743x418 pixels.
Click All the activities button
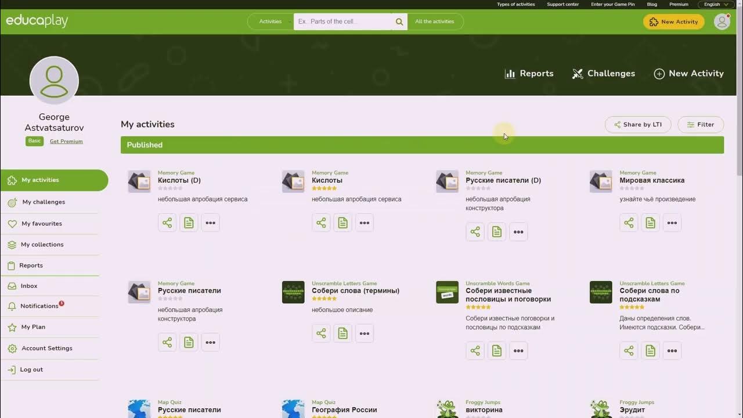pos(435,21)
